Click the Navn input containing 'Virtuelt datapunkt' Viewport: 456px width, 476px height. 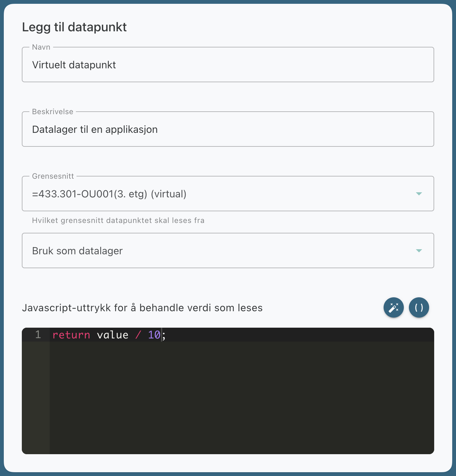(228, 65)
